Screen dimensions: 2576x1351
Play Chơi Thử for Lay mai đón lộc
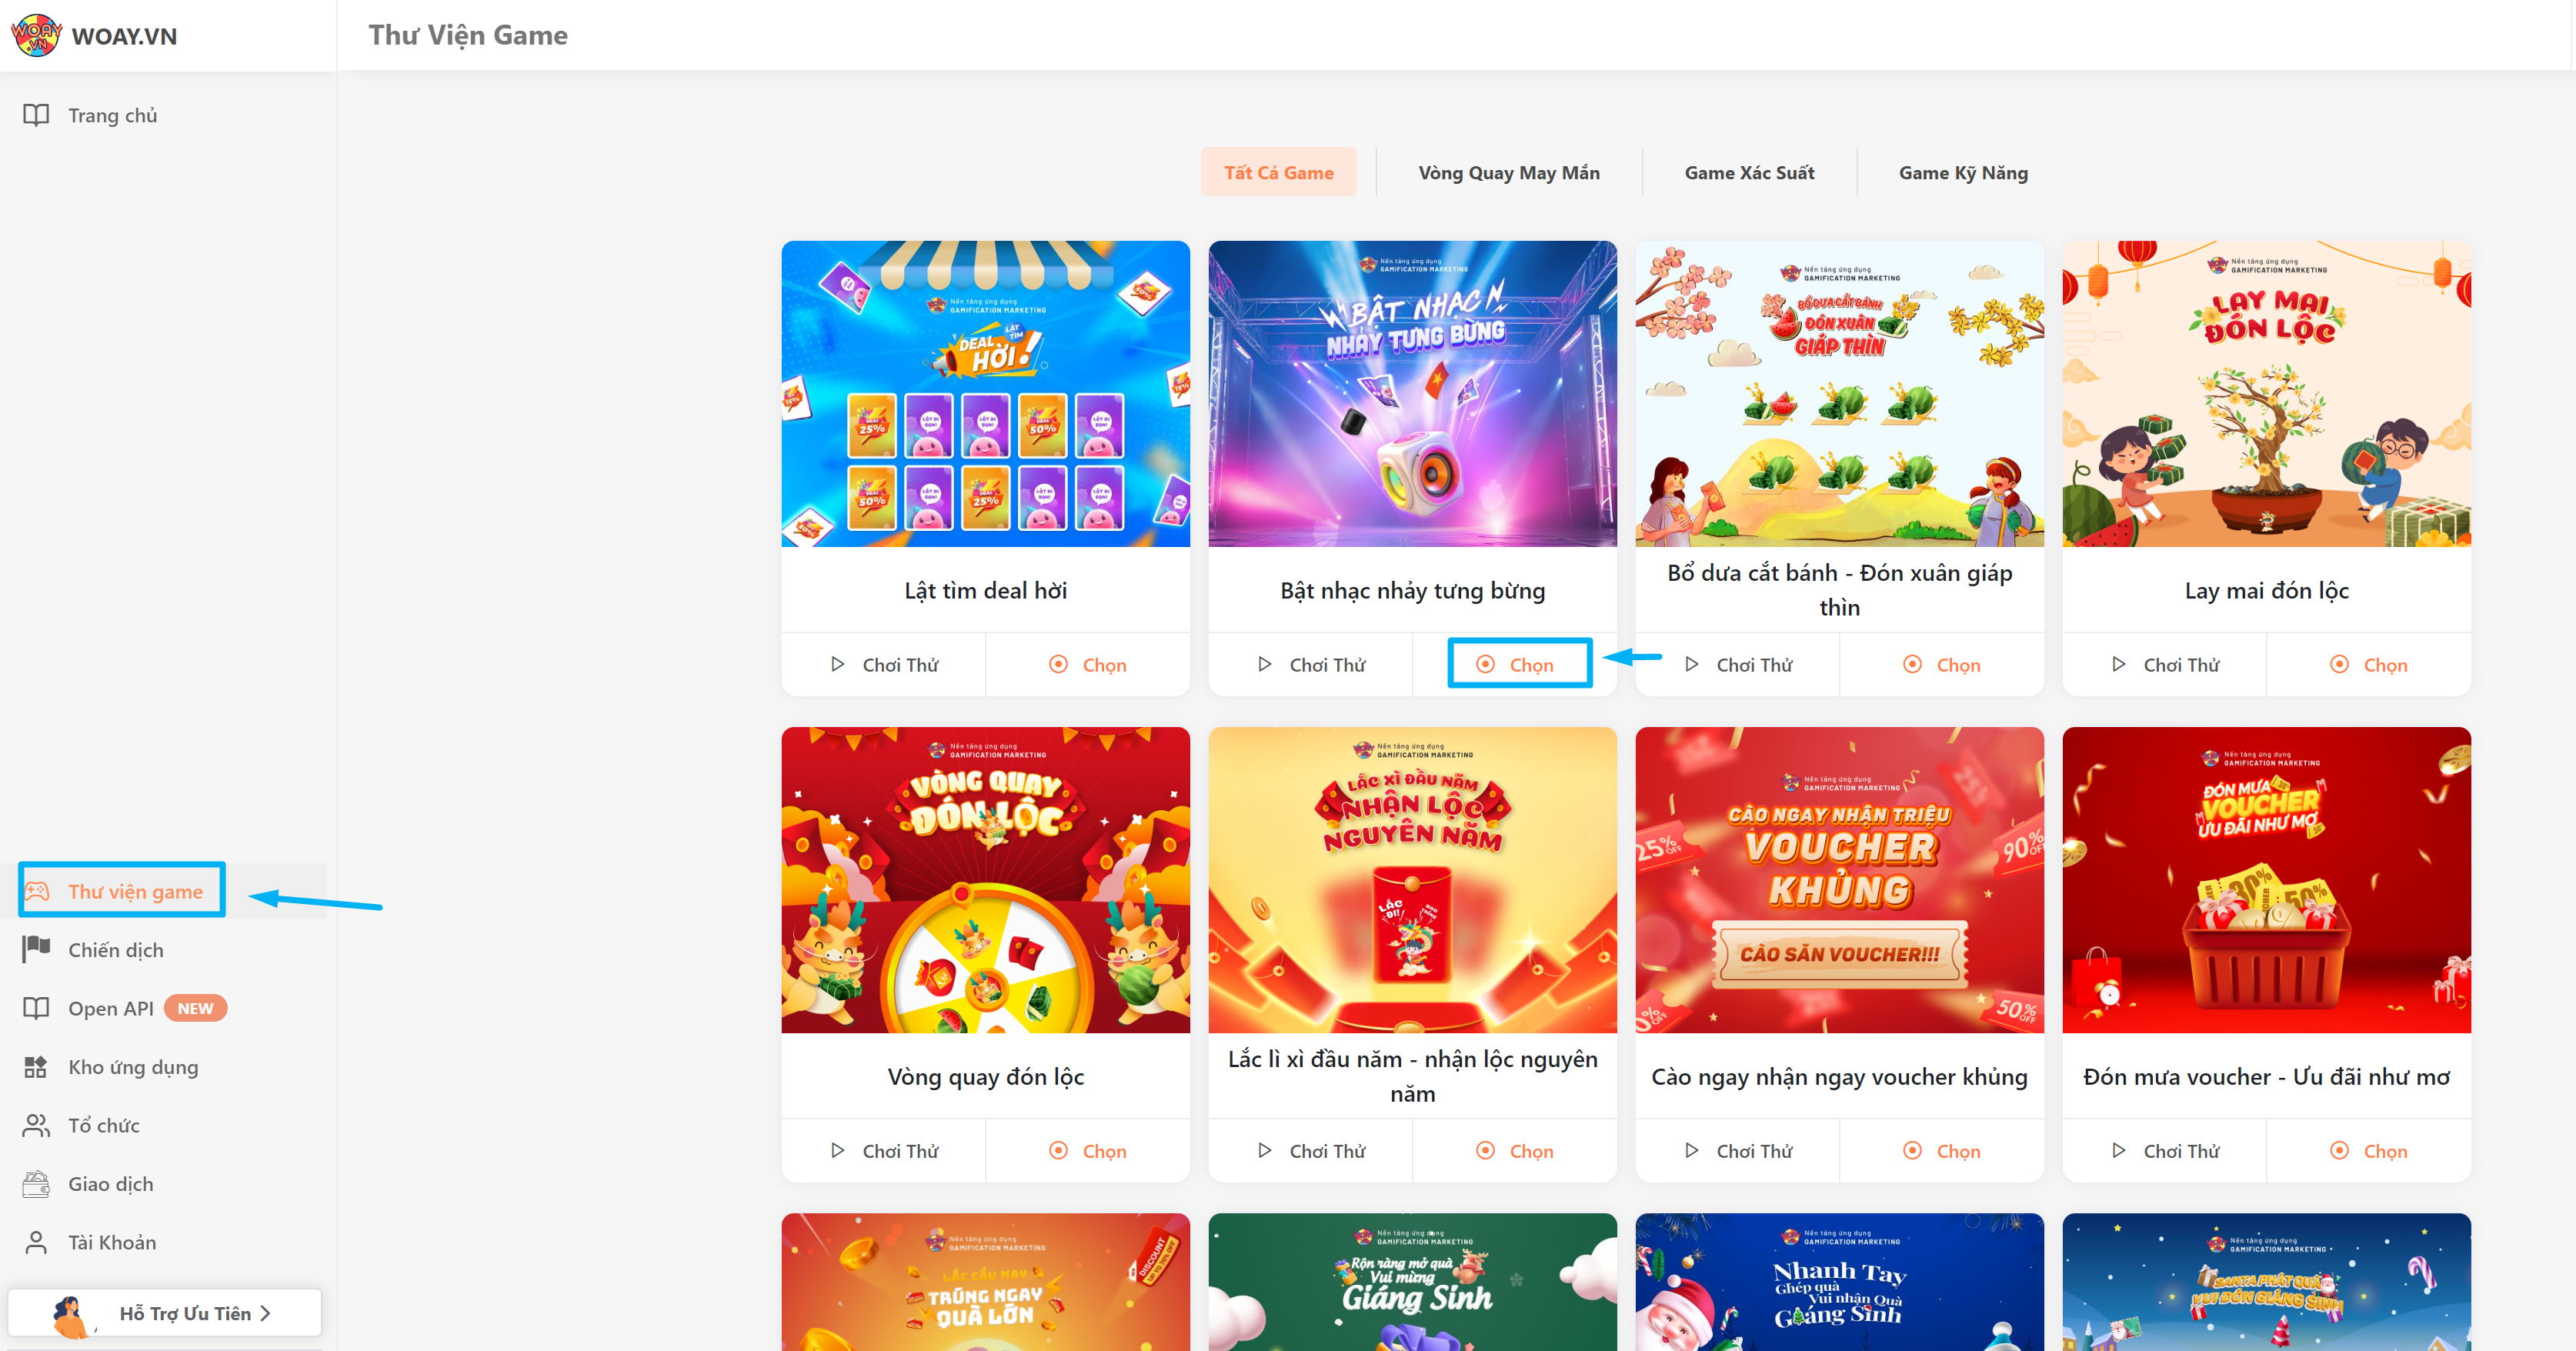click(2165, 664)
